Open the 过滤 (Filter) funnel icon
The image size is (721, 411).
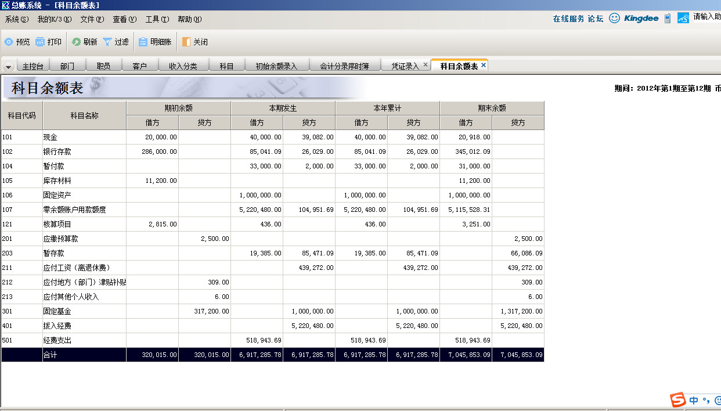coord(107,42)
